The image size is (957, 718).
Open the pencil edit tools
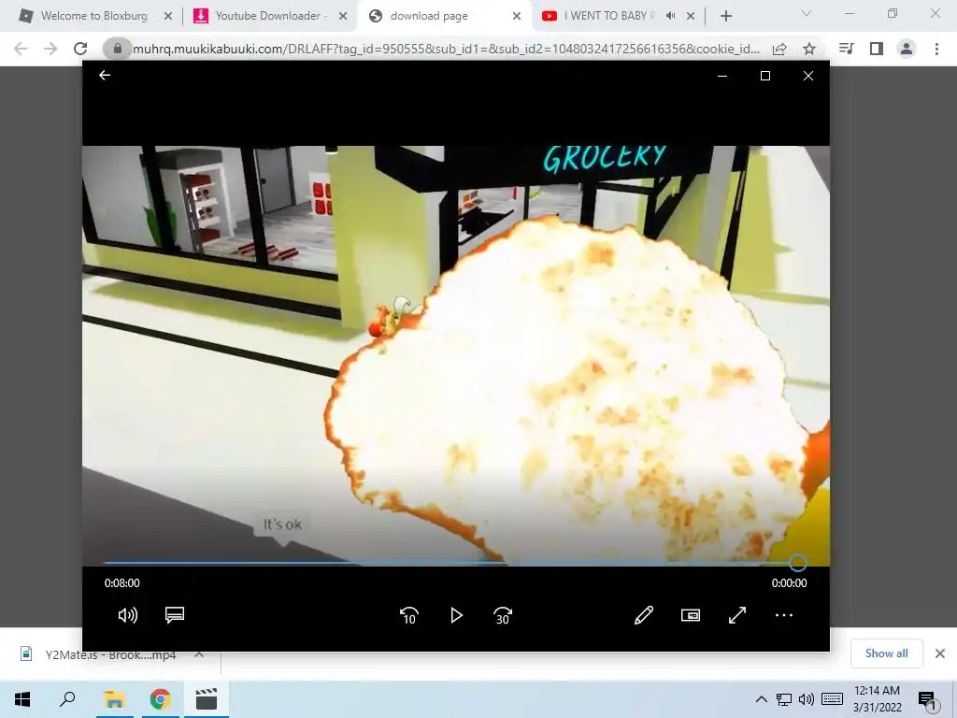pos(644,615)
